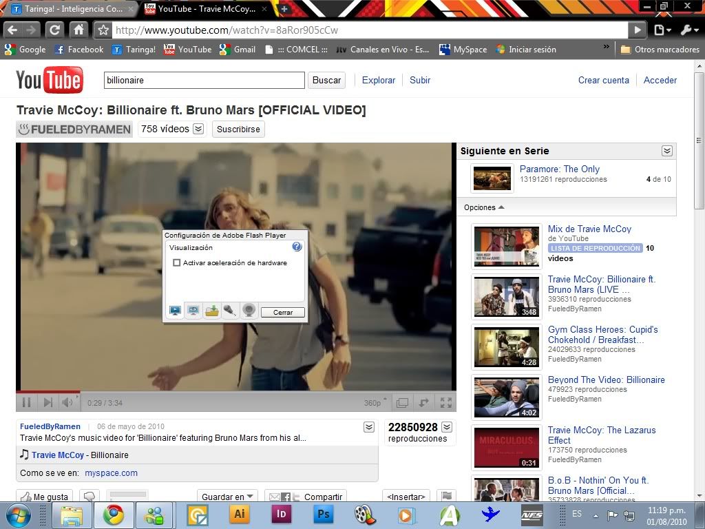Image resolution: width=705 pixels, height=529 pixels.
Task: Reload the current page
Action: (x=54, y=30)
